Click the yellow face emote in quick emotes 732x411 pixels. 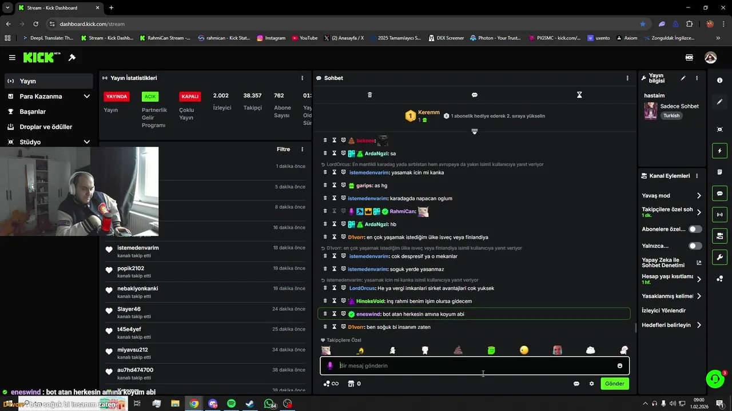pos(524,350)
